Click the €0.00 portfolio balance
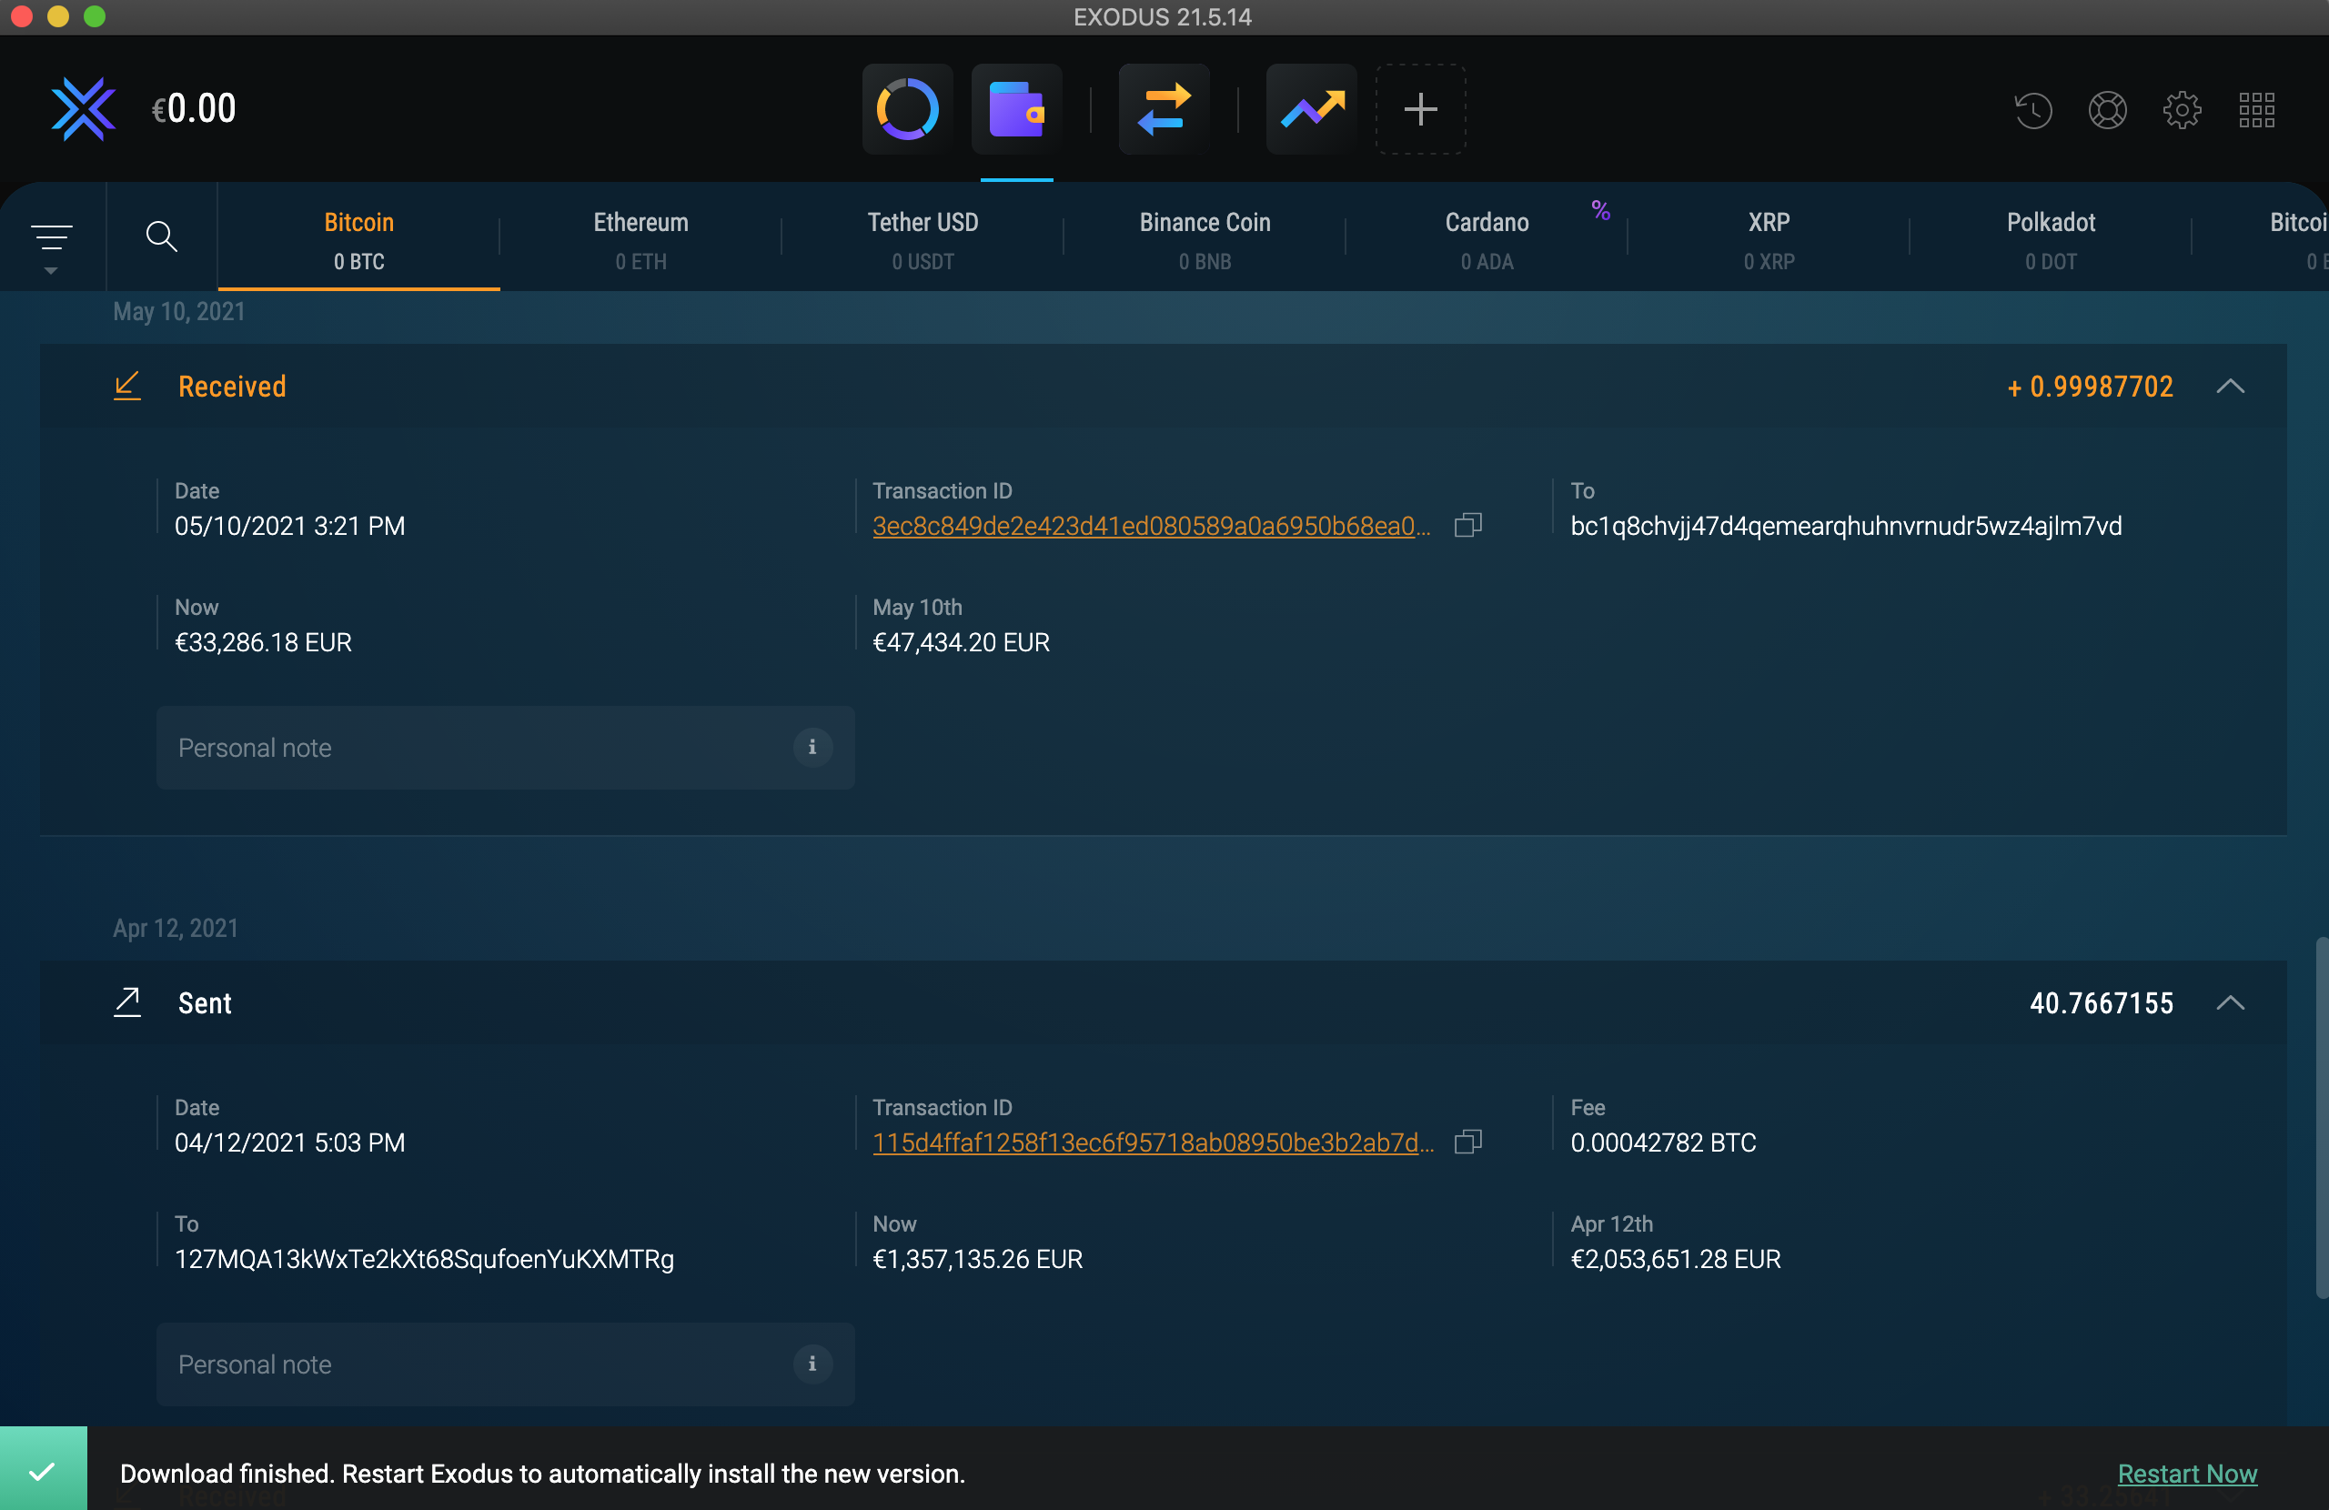Viewport: 2329px width, 1510px height. pyautogui.click(x=194, y=108)
